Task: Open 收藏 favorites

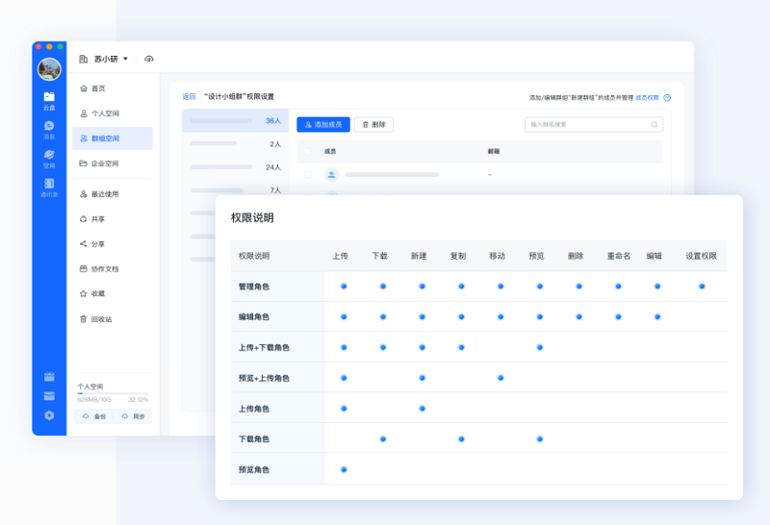Action: coord(91,293)
